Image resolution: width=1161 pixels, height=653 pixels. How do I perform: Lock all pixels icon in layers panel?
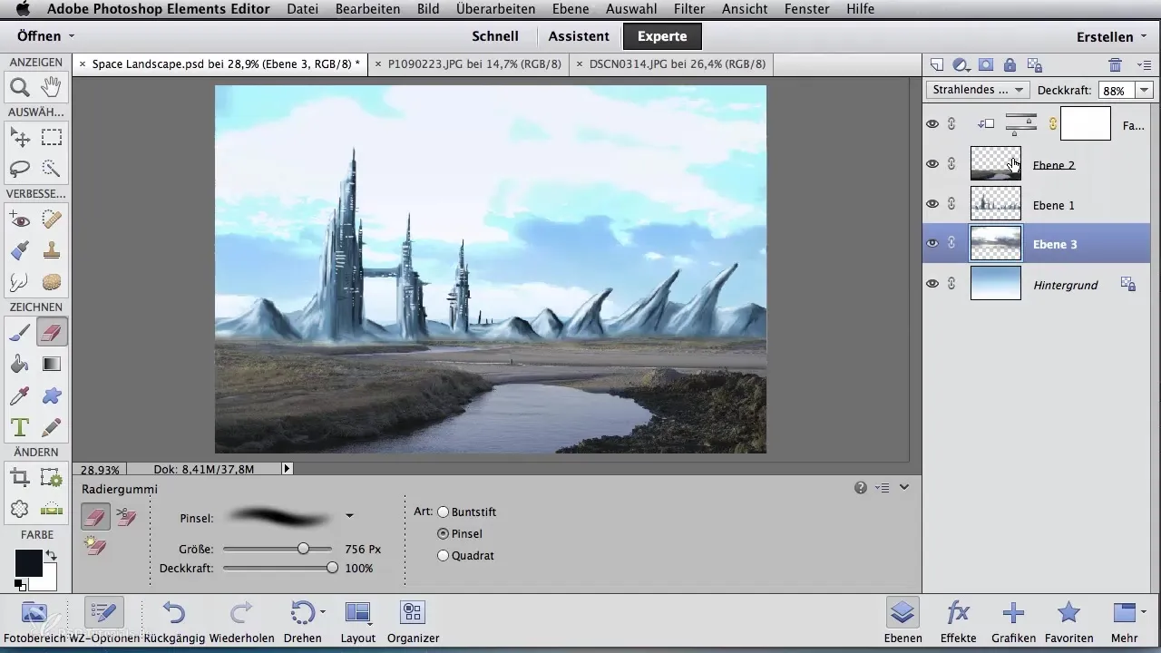1010,64
